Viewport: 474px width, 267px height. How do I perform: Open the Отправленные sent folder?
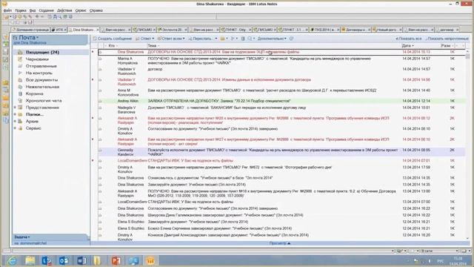[x=41, y=66]
